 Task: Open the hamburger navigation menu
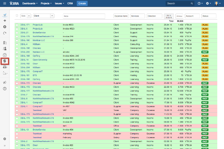coord(5,3)
